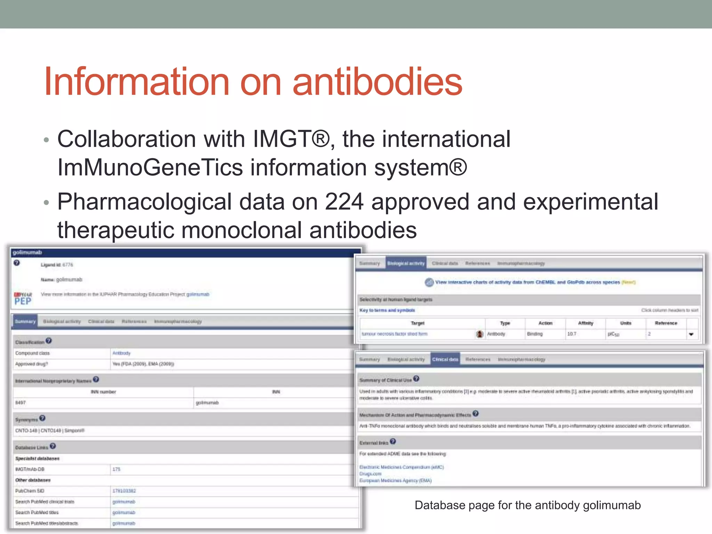Open golimumab link for Search PubMed clinical trials
The width and height of the screenshot is (712, 534).
tap(124, 502)
